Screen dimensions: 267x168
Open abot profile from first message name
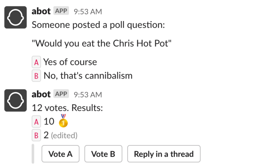(41, 11)
